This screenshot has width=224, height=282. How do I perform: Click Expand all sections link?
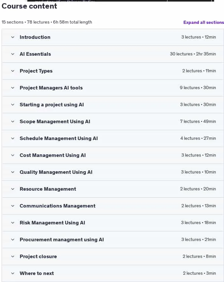tap(204, 23)
